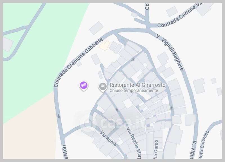The height and width of the screenshot is (162, 225).
Task: Click the downward one-way arrow near Mori road
Action: pyautogui.click(x=59, y=116)
